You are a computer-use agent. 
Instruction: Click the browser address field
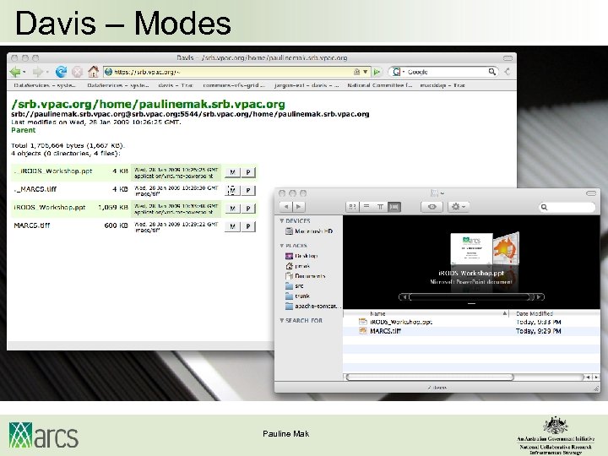[x=236, y=72]
